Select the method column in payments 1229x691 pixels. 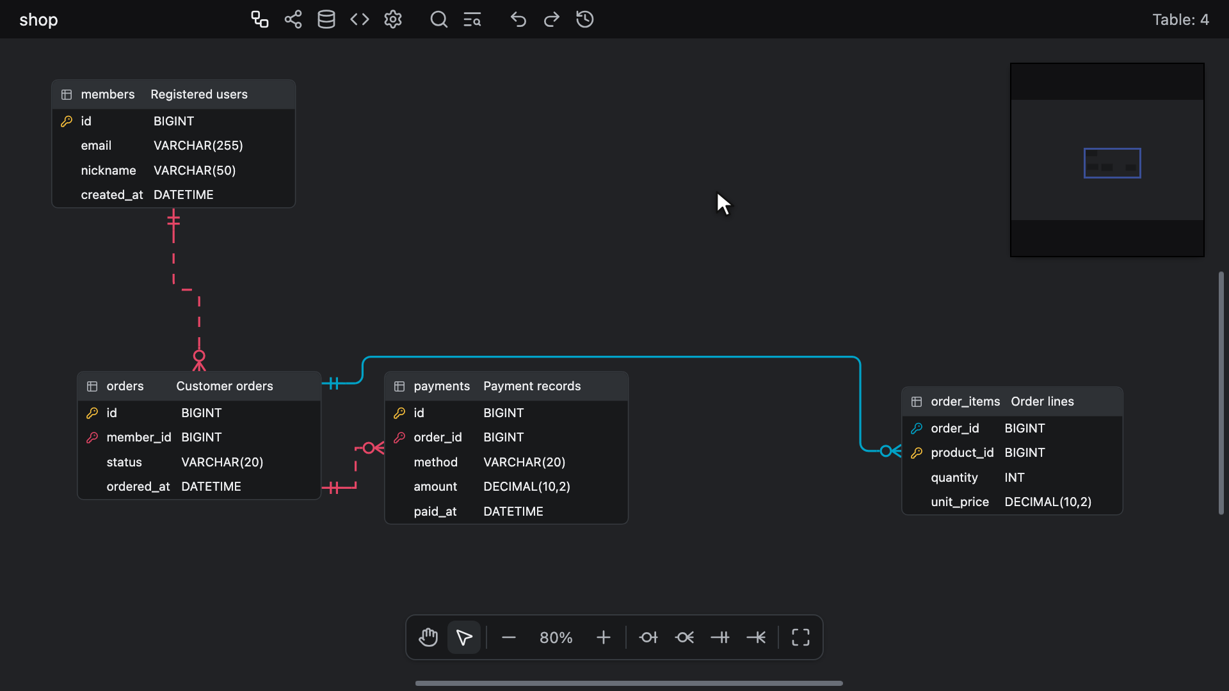[435, 463]
